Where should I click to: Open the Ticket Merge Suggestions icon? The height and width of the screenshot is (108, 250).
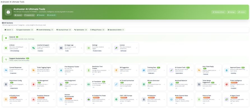(199, 84)
